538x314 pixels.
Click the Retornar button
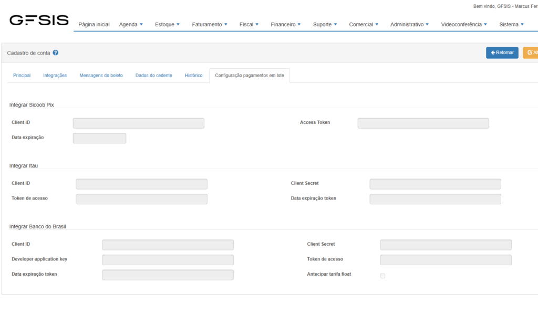(x=502, y=53)
